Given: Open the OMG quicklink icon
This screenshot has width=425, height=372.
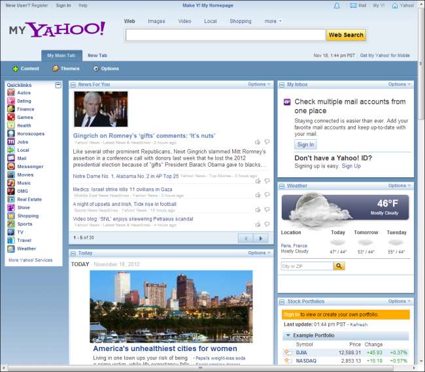Looking at the screenshot, I should click(11, 191).
